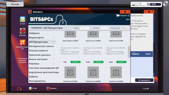The image size is (169, 95).
Task: Select the Кабели category
Action: (x=33, y=77)
